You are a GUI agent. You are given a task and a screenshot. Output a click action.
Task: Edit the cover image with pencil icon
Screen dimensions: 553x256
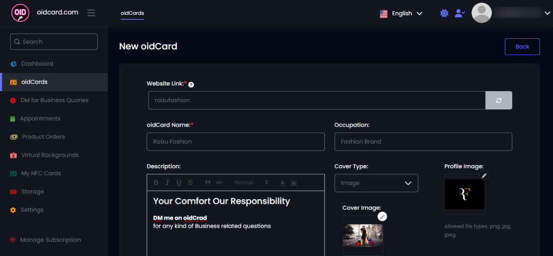coord(382,216)
